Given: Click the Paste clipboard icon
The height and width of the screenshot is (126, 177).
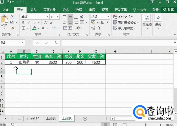Looking at the screenshot, I should (5, 19).
